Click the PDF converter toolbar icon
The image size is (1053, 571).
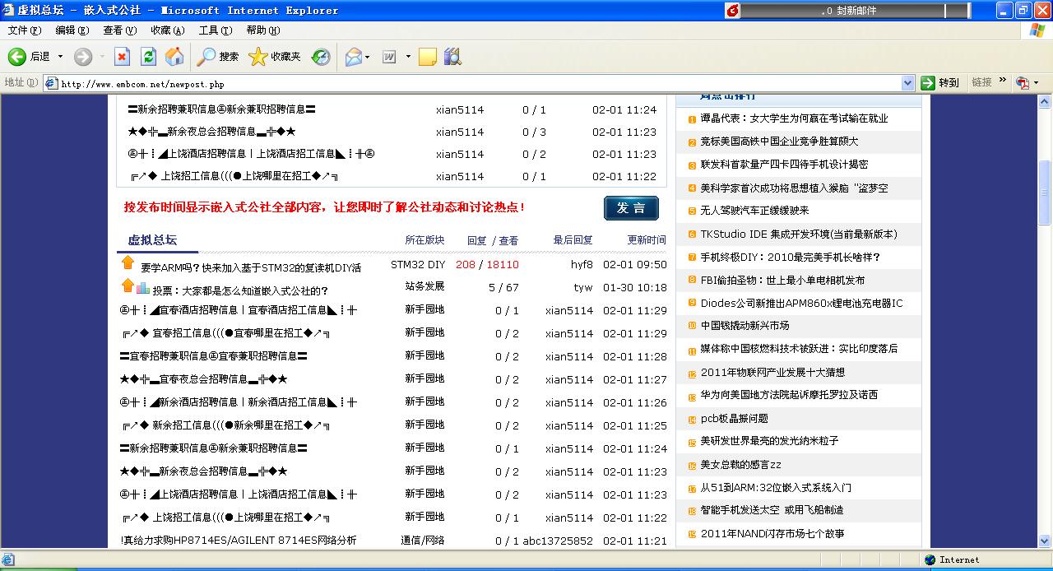pos(1023,82)
